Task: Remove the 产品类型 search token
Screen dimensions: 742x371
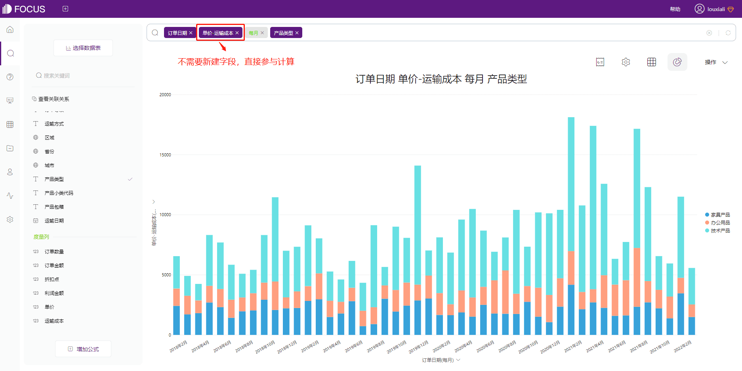Action: (x=297, y=33)
